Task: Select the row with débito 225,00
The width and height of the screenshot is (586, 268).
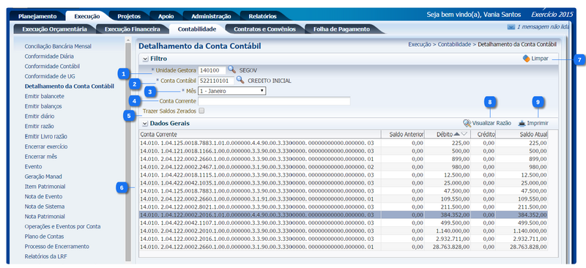Action: pos(344,143)
